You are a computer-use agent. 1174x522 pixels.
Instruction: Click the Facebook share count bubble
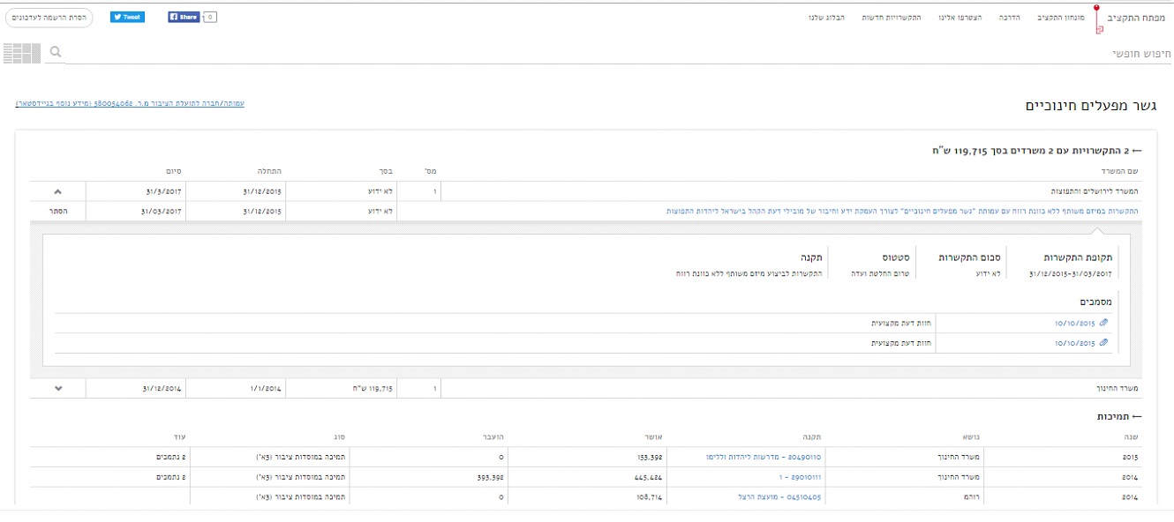(x=210, y=17)
